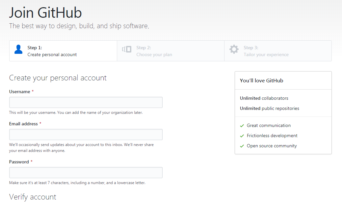Click the Great communication text
Image resolution: width=342 pixels, height=209 pixels.
coord(269,125)
